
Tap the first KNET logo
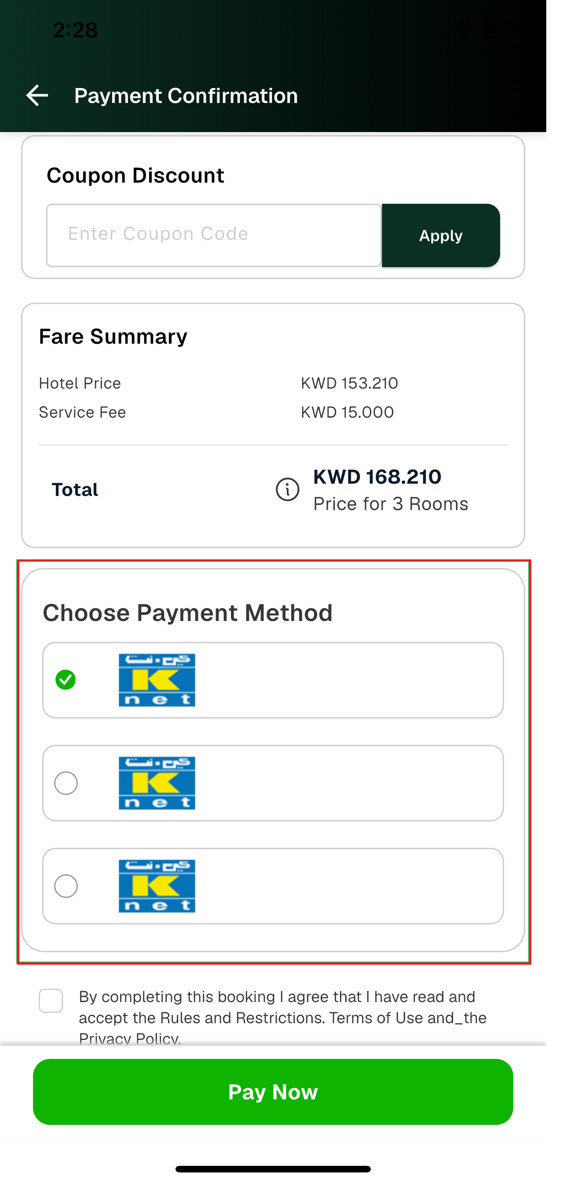tap(157, 680)
